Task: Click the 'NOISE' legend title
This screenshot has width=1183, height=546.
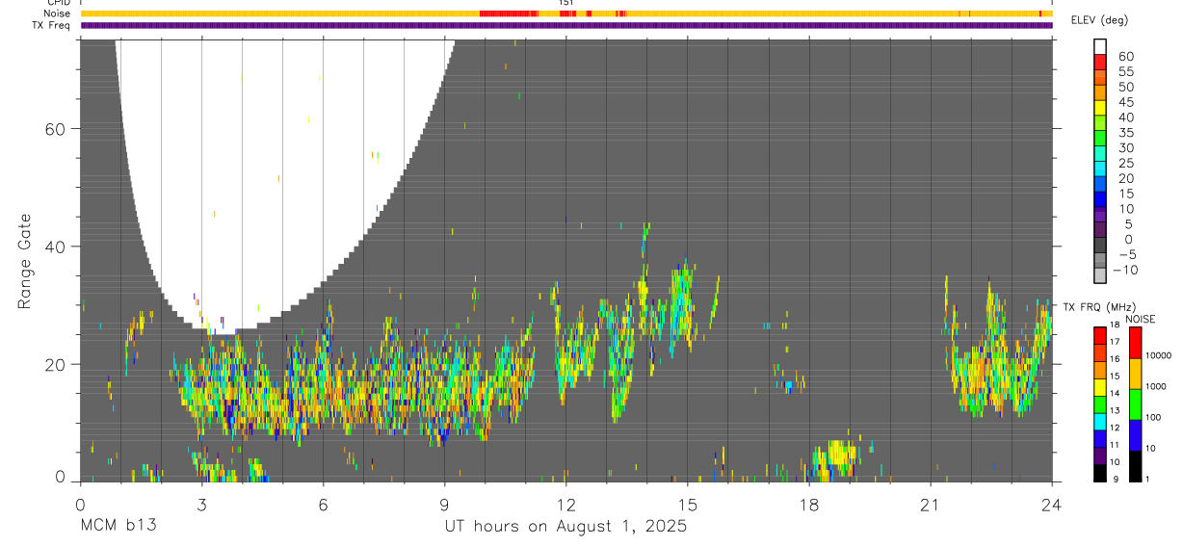Action: [x=1142, y=319]
